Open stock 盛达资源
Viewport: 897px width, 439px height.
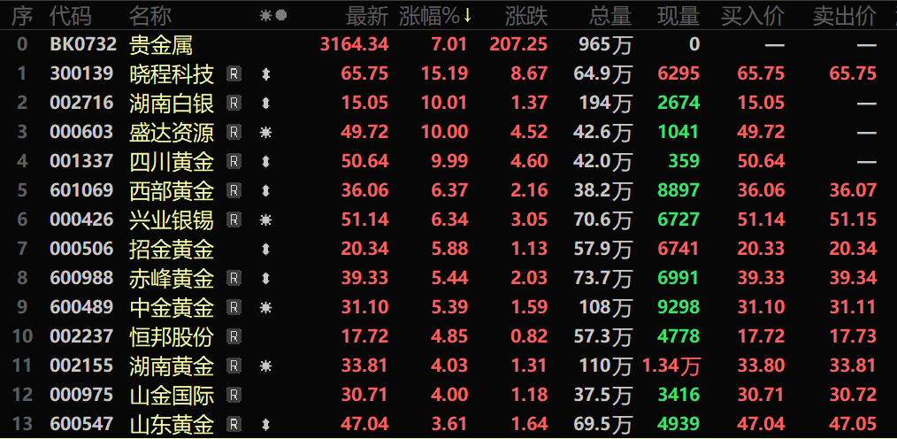[x=172, y=132]
